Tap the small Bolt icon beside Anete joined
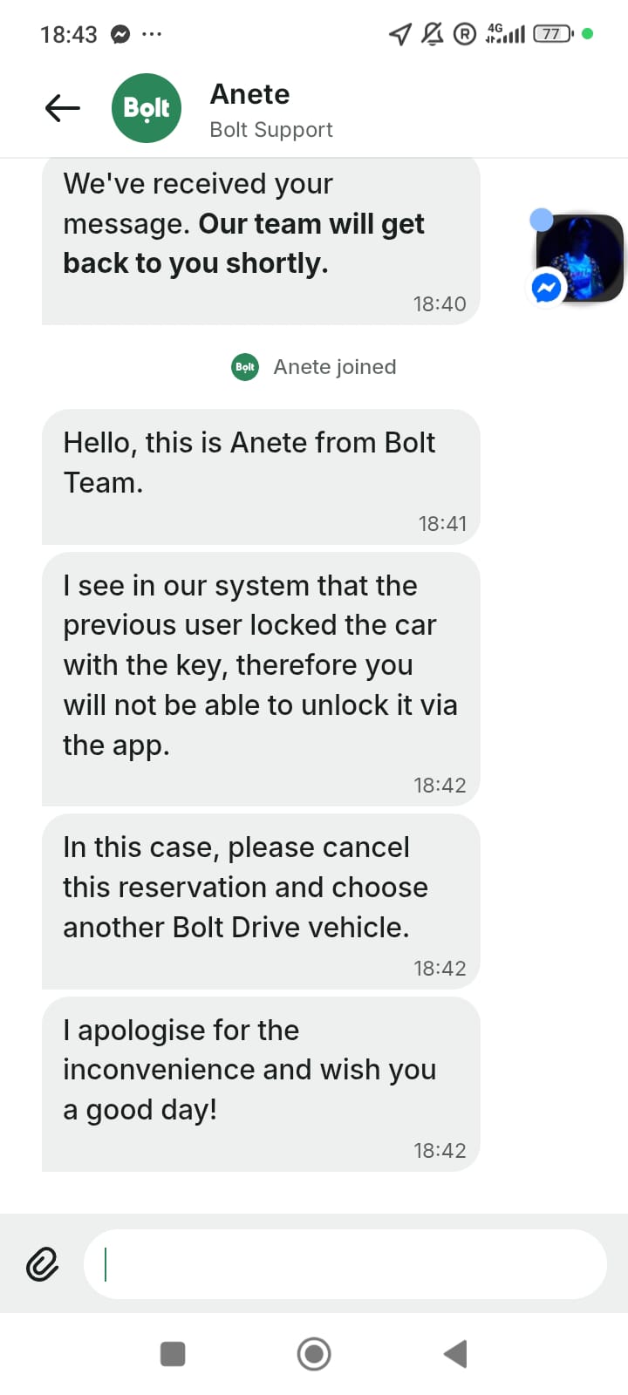 point(245,367)
